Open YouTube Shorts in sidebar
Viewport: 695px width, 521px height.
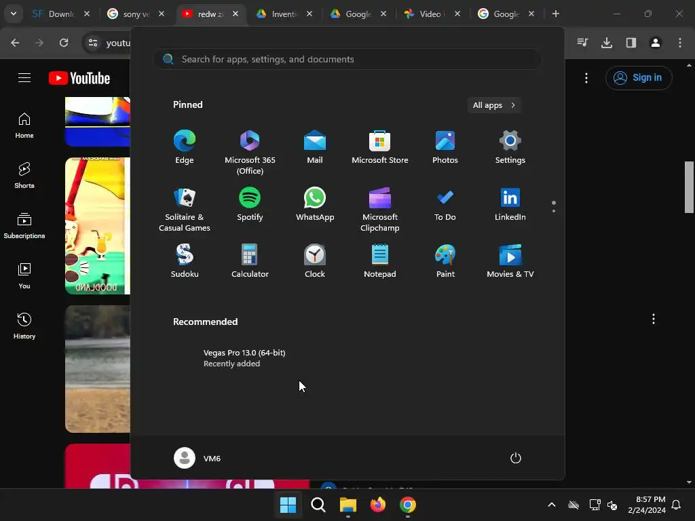(24, 176)
